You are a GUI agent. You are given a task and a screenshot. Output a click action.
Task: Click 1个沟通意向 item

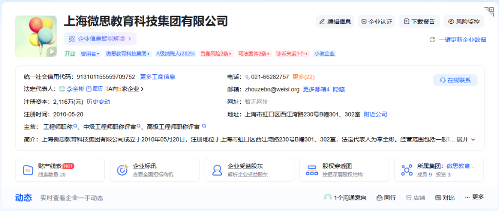point(345,198)
